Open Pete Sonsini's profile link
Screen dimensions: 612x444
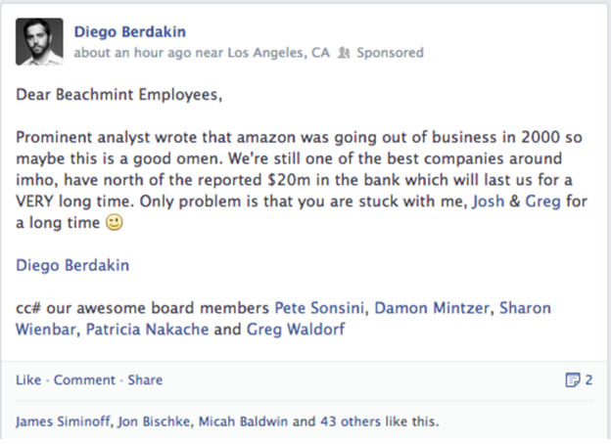pyautogui.click(x=320, y=307)
